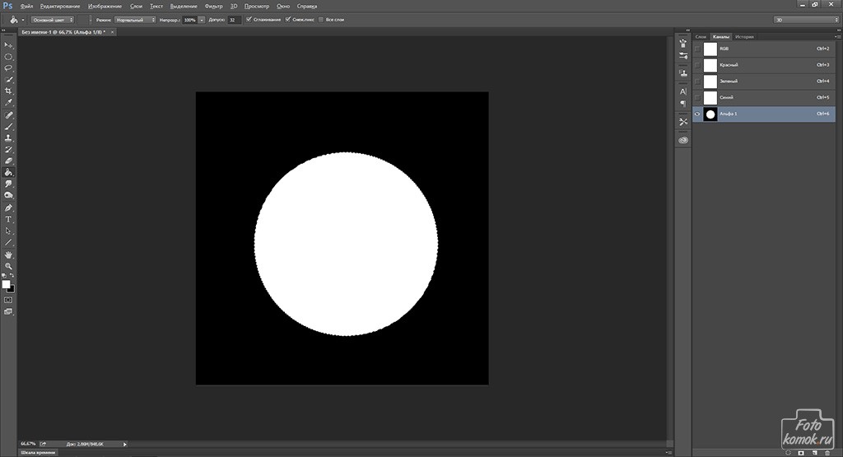Select the Text (T) tool
Image resolution: width=843 pixels, height=457 pixels.
coord(9,219)
